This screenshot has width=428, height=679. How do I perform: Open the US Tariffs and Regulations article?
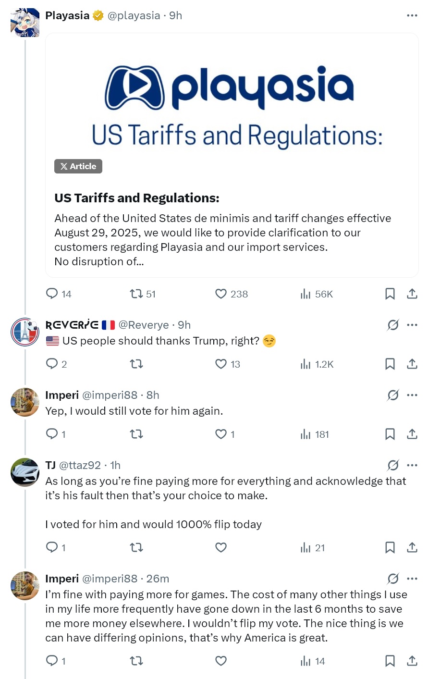136,198
